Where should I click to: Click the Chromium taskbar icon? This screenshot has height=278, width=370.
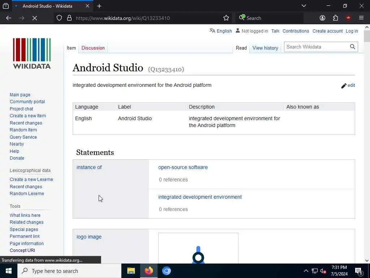coord(166,271)
